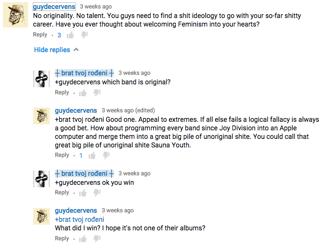The image size is (328, 246).
Task: Like the "ok you win" reply
Action: coord(83,193)
